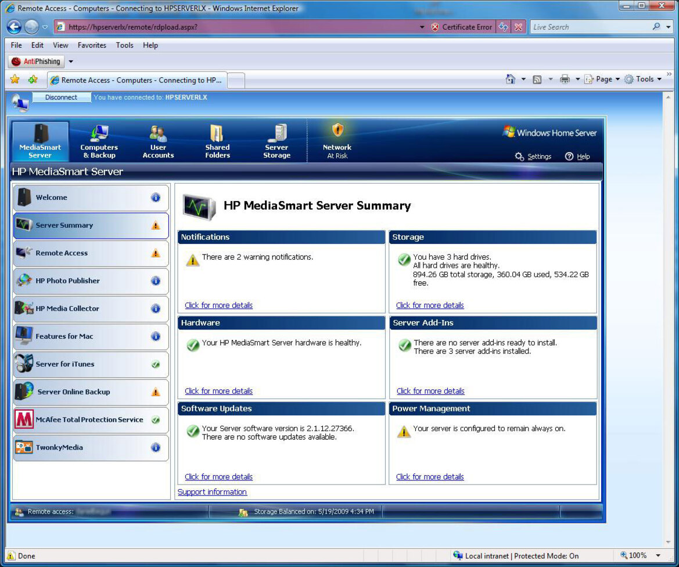Screen dimensions: 679x567
Task: Click TwonkyMedia info status icon
Action: [x=156, y=447]
